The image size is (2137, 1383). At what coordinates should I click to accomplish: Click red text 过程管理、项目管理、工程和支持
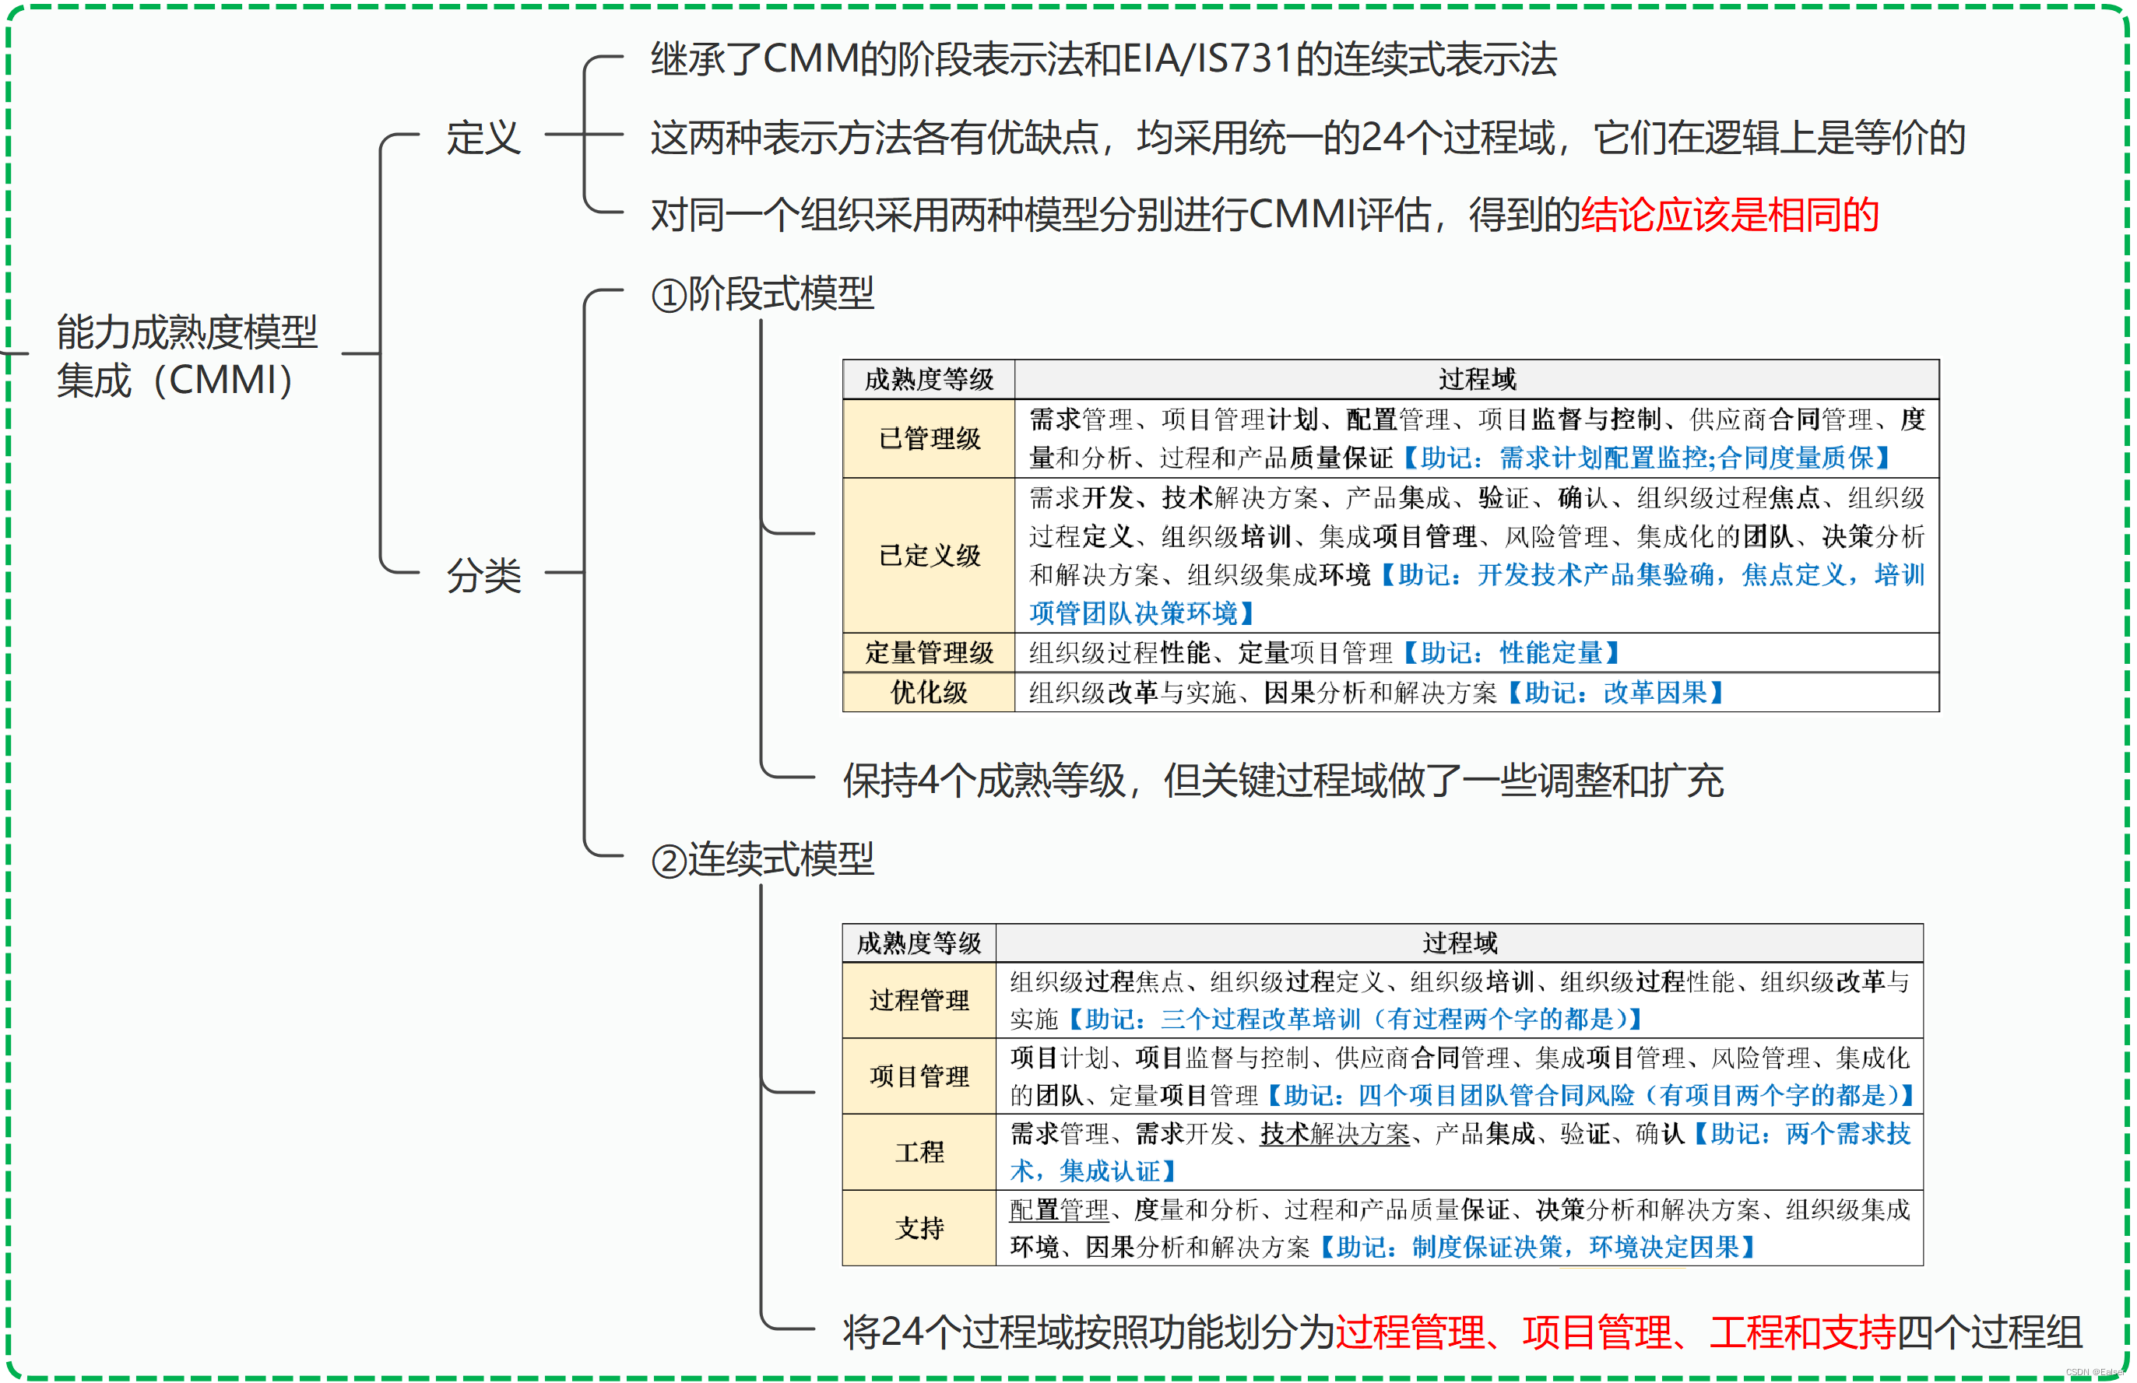[x=1615, y=1332]
